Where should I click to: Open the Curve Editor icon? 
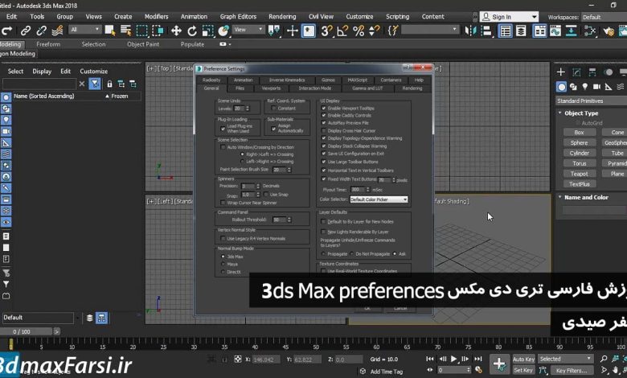pyautogui.click(x=555, y=31)
